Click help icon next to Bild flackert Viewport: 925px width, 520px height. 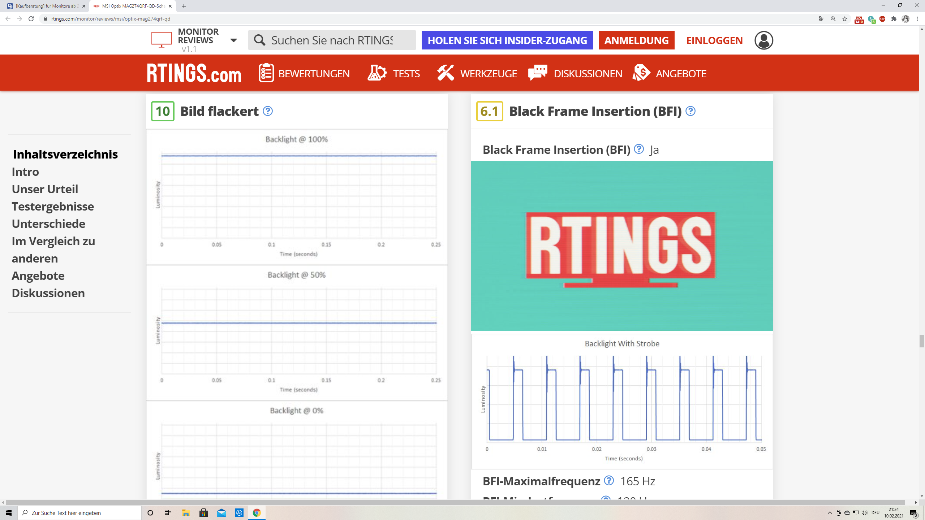point(268,111)
